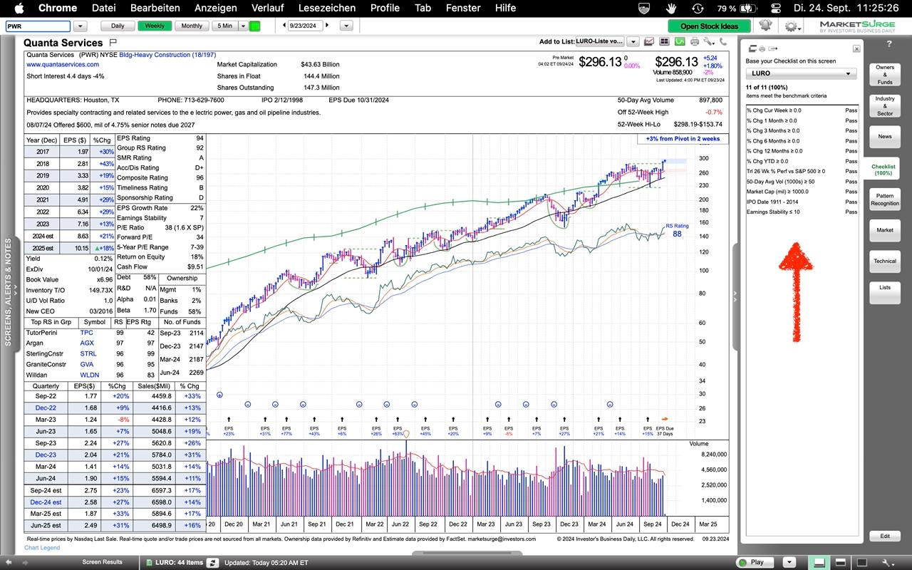Open the settings gear menu

tap(791, 26)
